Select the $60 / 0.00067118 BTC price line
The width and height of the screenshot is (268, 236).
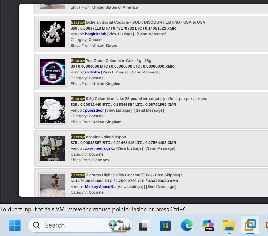point(123,28)
